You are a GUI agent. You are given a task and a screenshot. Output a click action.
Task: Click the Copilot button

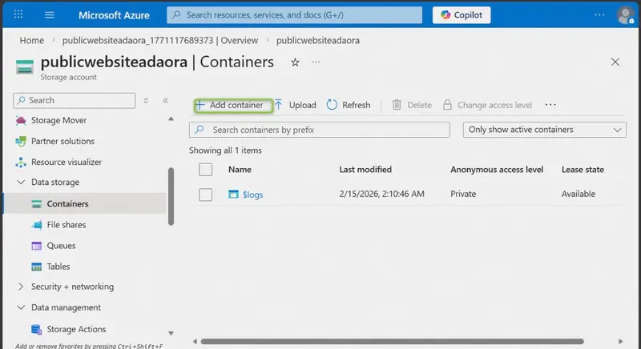pos(462,15)
